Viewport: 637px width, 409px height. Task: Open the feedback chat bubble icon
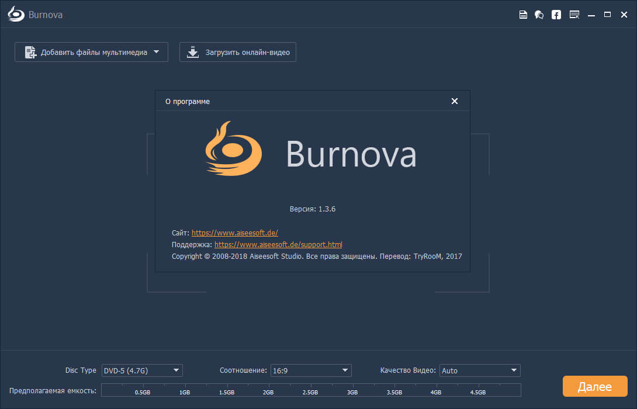pyautogui.click(x=539, y=15)
